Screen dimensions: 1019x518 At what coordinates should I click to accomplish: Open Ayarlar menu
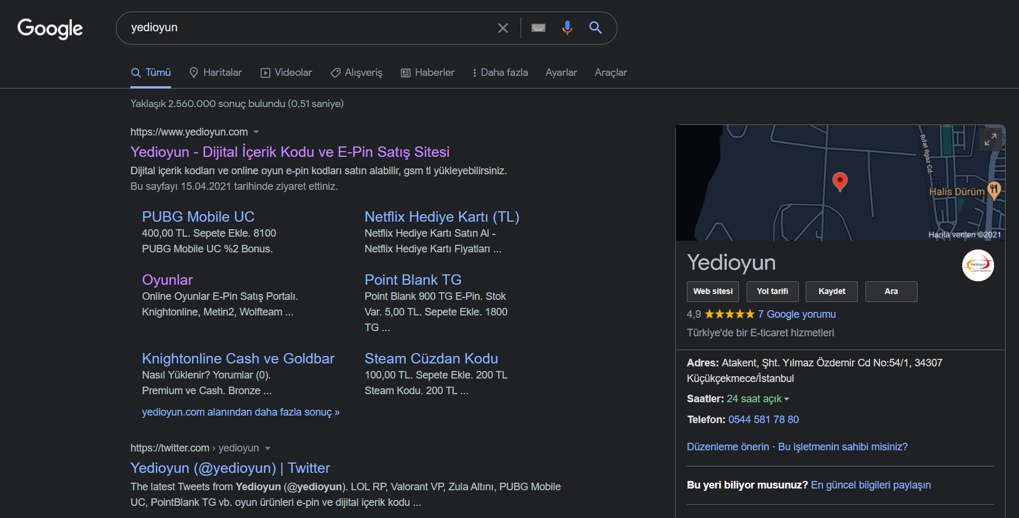(561, 72)
